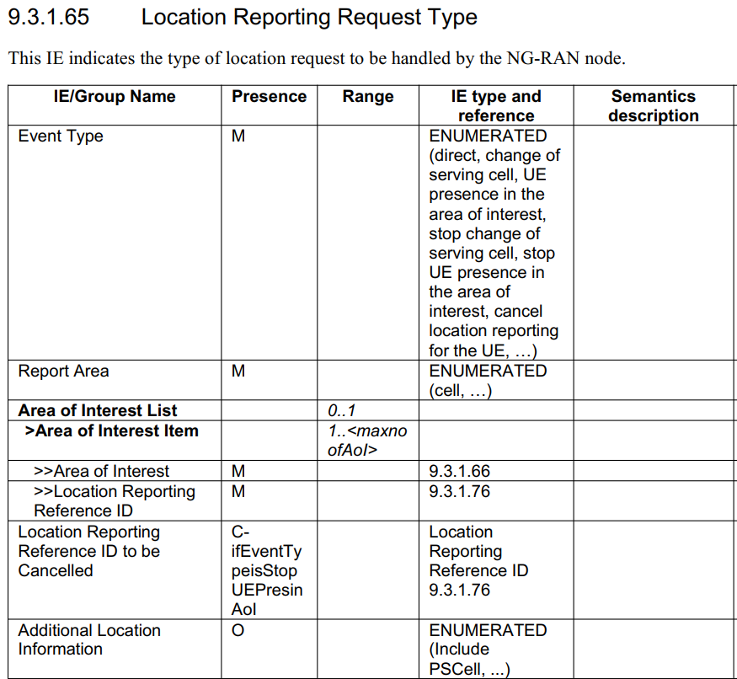
Task: Click the range 1..<maxnoofAoI>
Action: pyautogui.click(x=367, y=440)
